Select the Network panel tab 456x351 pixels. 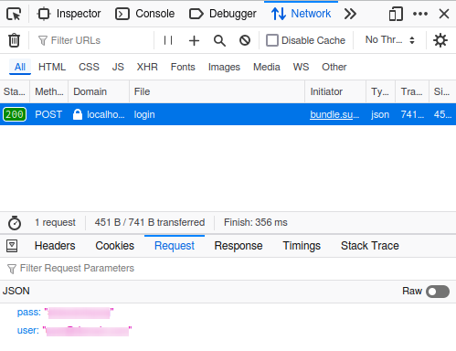[301, 14]
